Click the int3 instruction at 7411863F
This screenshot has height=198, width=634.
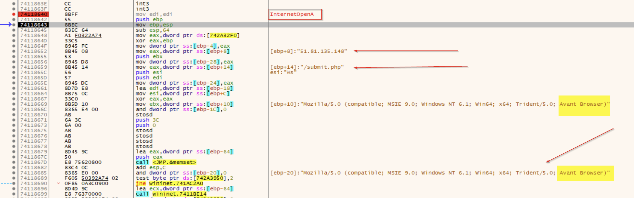pyautogui.click(x=142, y=9)
